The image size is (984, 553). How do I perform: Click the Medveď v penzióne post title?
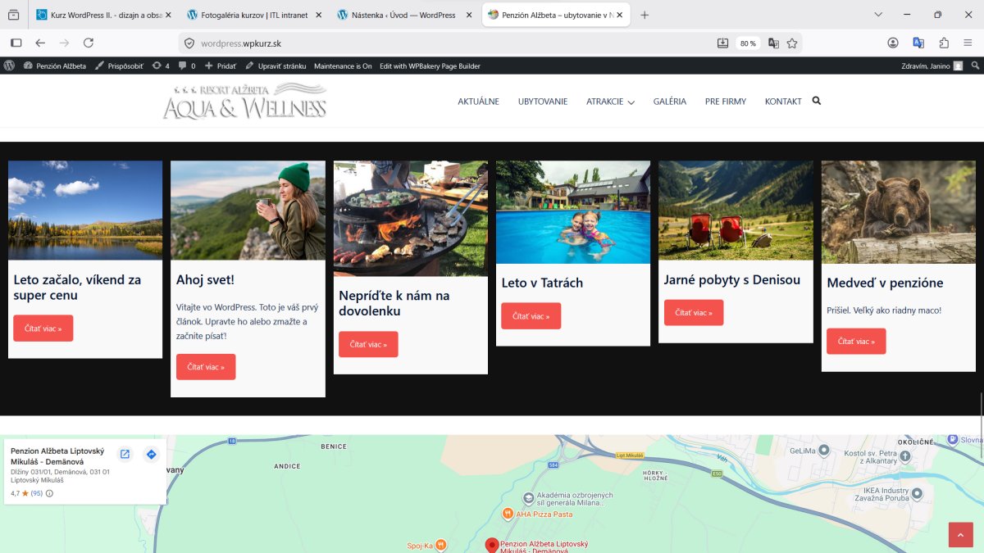coord(885,283)
